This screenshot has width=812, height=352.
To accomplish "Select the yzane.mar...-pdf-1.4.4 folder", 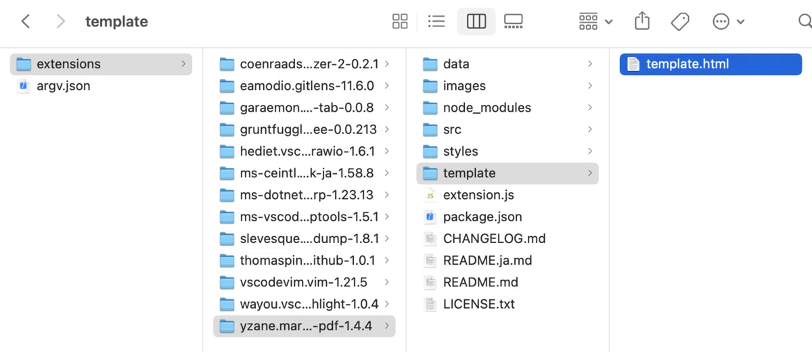I will (x=304, y=326).
